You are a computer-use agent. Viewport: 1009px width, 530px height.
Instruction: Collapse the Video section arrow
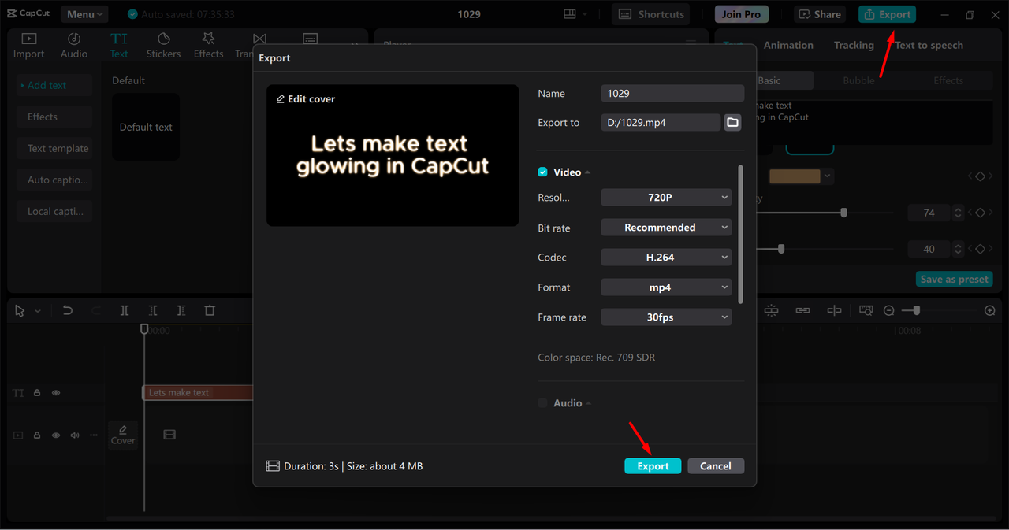587,172
